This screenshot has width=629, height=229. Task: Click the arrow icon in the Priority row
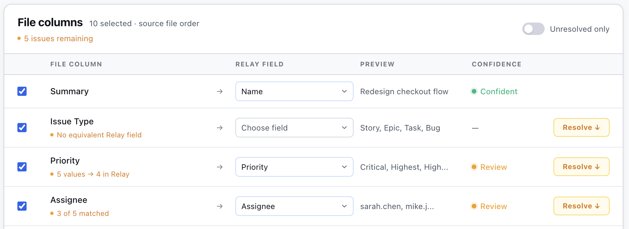pyautogui.click(x=219, y=167)
